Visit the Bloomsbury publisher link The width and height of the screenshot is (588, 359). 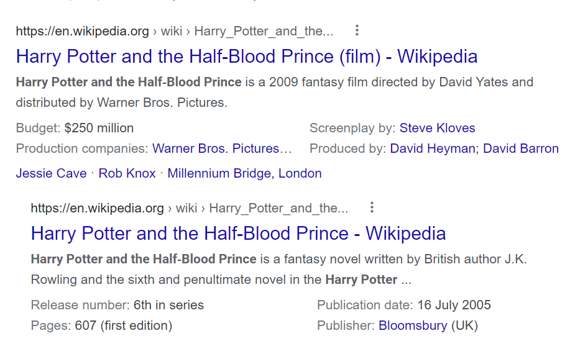point(413,325)
